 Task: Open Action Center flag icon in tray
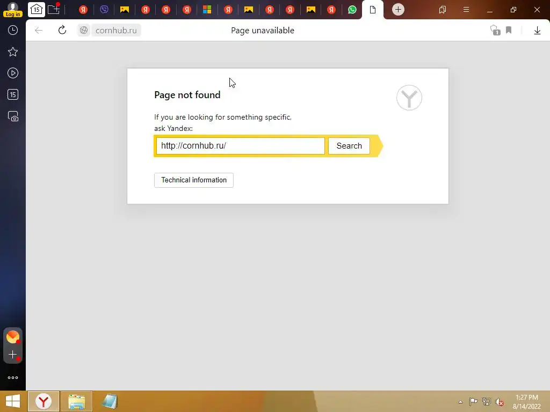coord(473,401)
